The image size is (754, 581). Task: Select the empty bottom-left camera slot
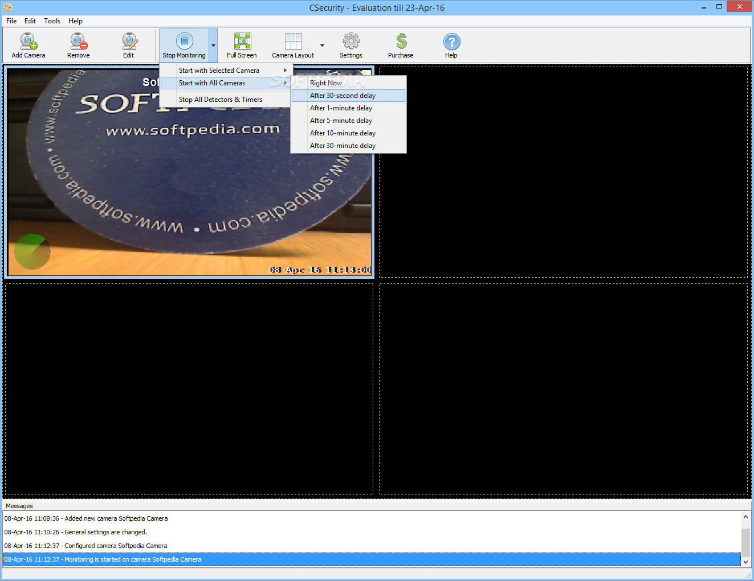coord(189,389)
